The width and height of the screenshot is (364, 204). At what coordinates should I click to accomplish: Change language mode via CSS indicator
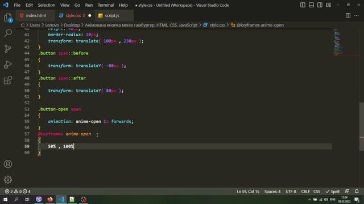click(317, 192)
